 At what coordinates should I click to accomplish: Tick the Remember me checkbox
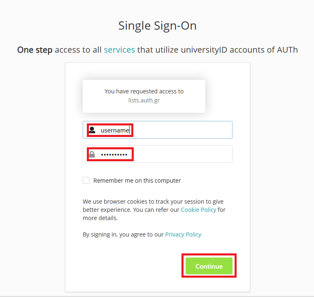86,180
